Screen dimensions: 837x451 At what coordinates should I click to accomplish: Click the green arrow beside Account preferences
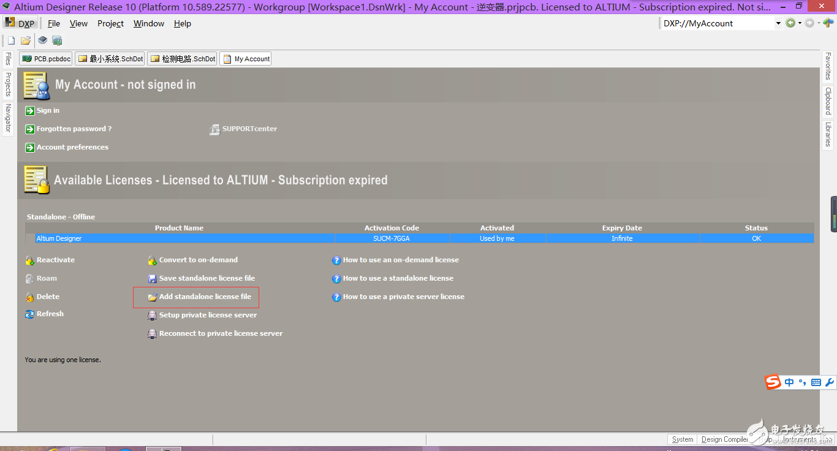(x=30, y=148)
